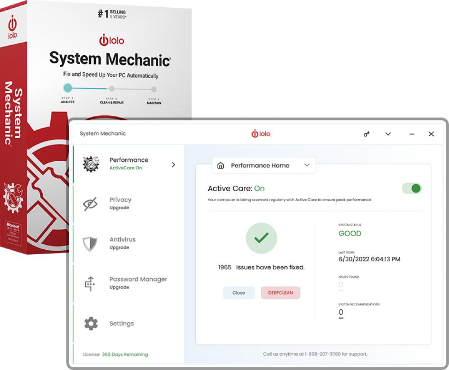Click the iolo logo in the title bar
Image resolution: width=449 pixels, height=370 pixels.
pos(261,133)
